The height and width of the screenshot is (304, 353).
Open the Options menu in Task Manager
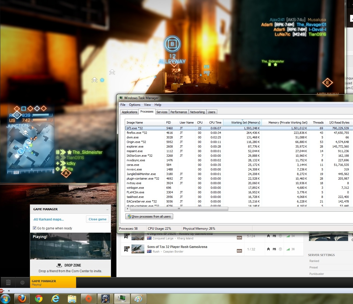[135, 105]
